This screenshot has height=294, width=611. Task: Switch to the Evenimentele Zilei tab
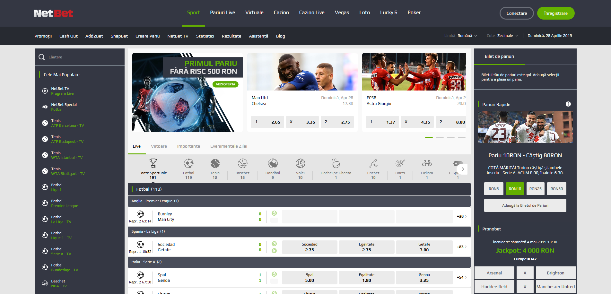(229, 146)
